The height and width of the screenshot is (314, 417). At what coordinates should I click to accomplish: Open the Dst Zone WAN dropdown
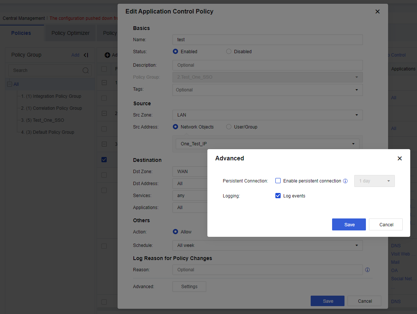(190, 172)
